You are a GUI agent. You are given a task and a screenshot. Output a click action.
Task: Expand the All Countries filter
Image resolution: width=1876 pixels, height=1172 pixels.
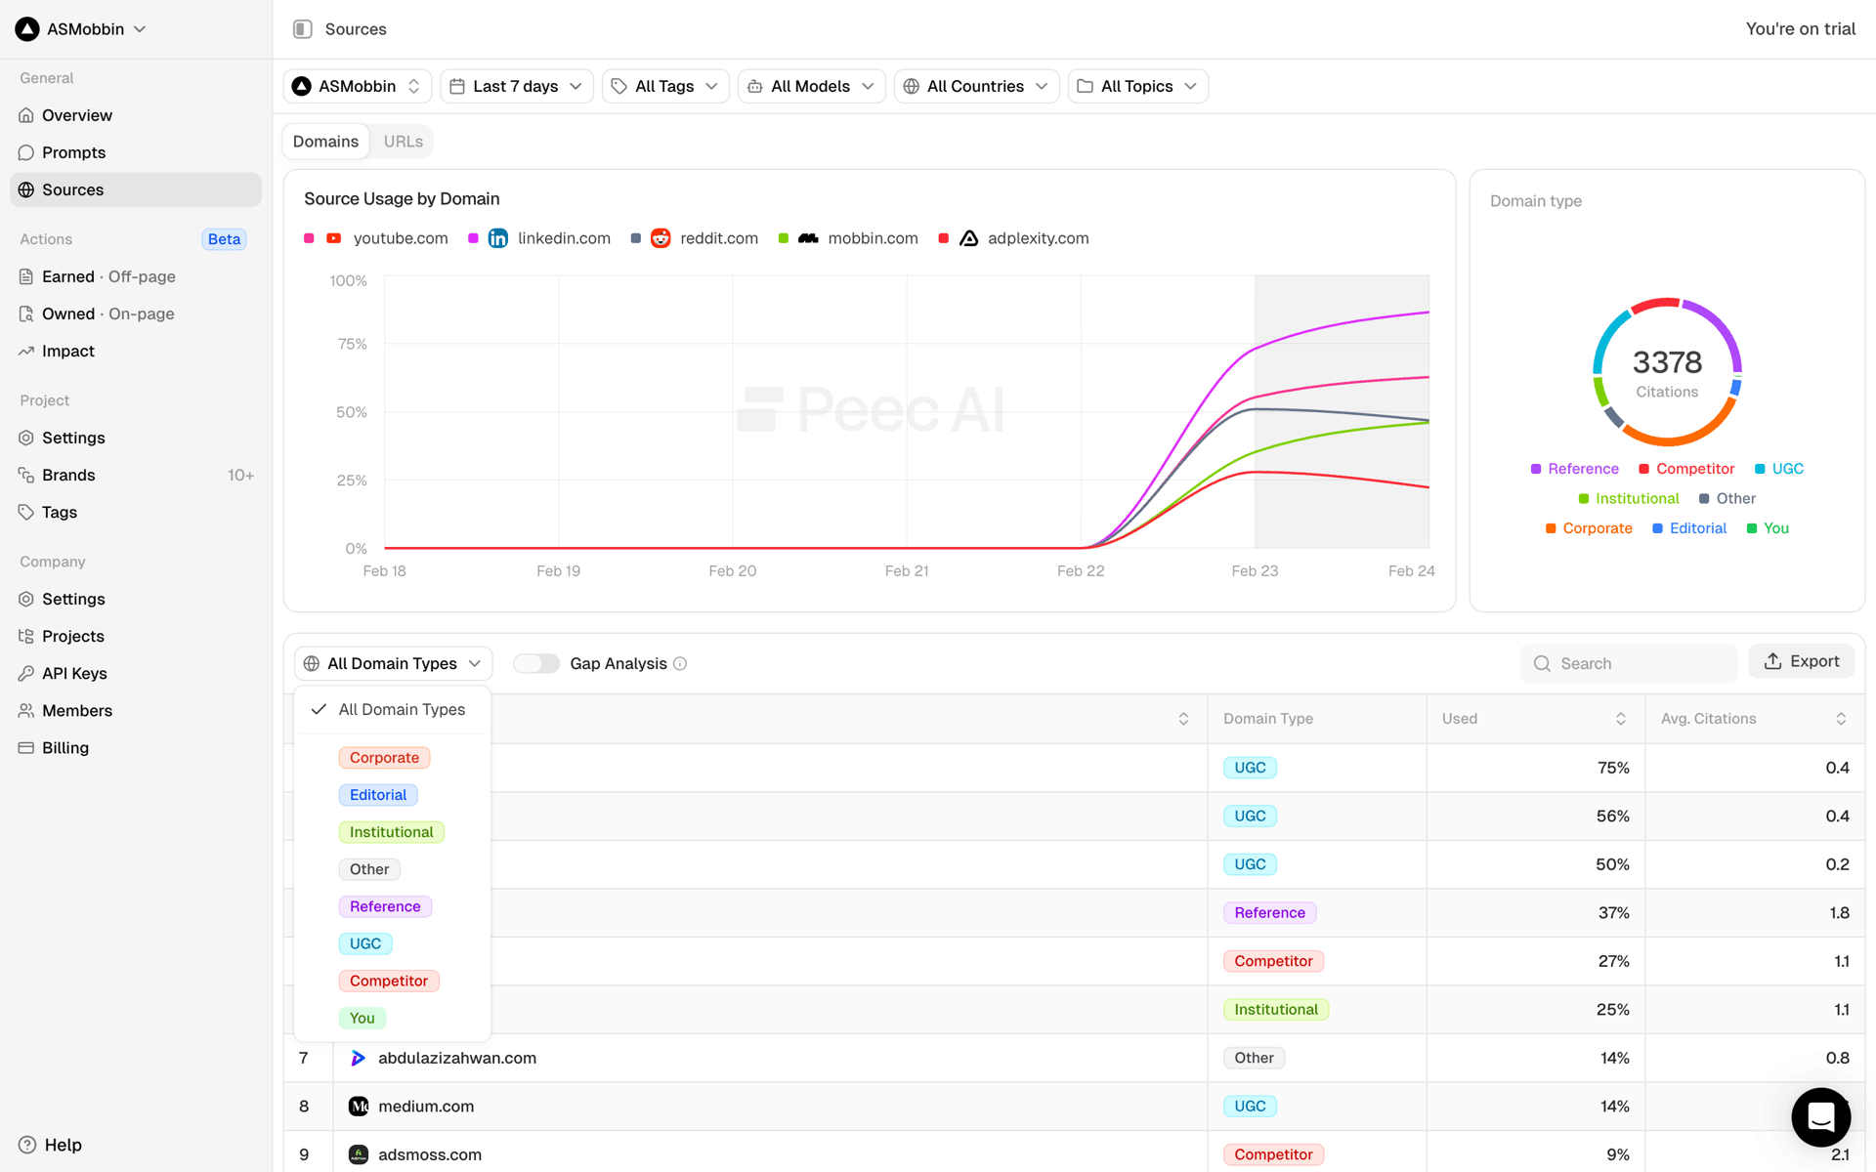pos(976,86)
